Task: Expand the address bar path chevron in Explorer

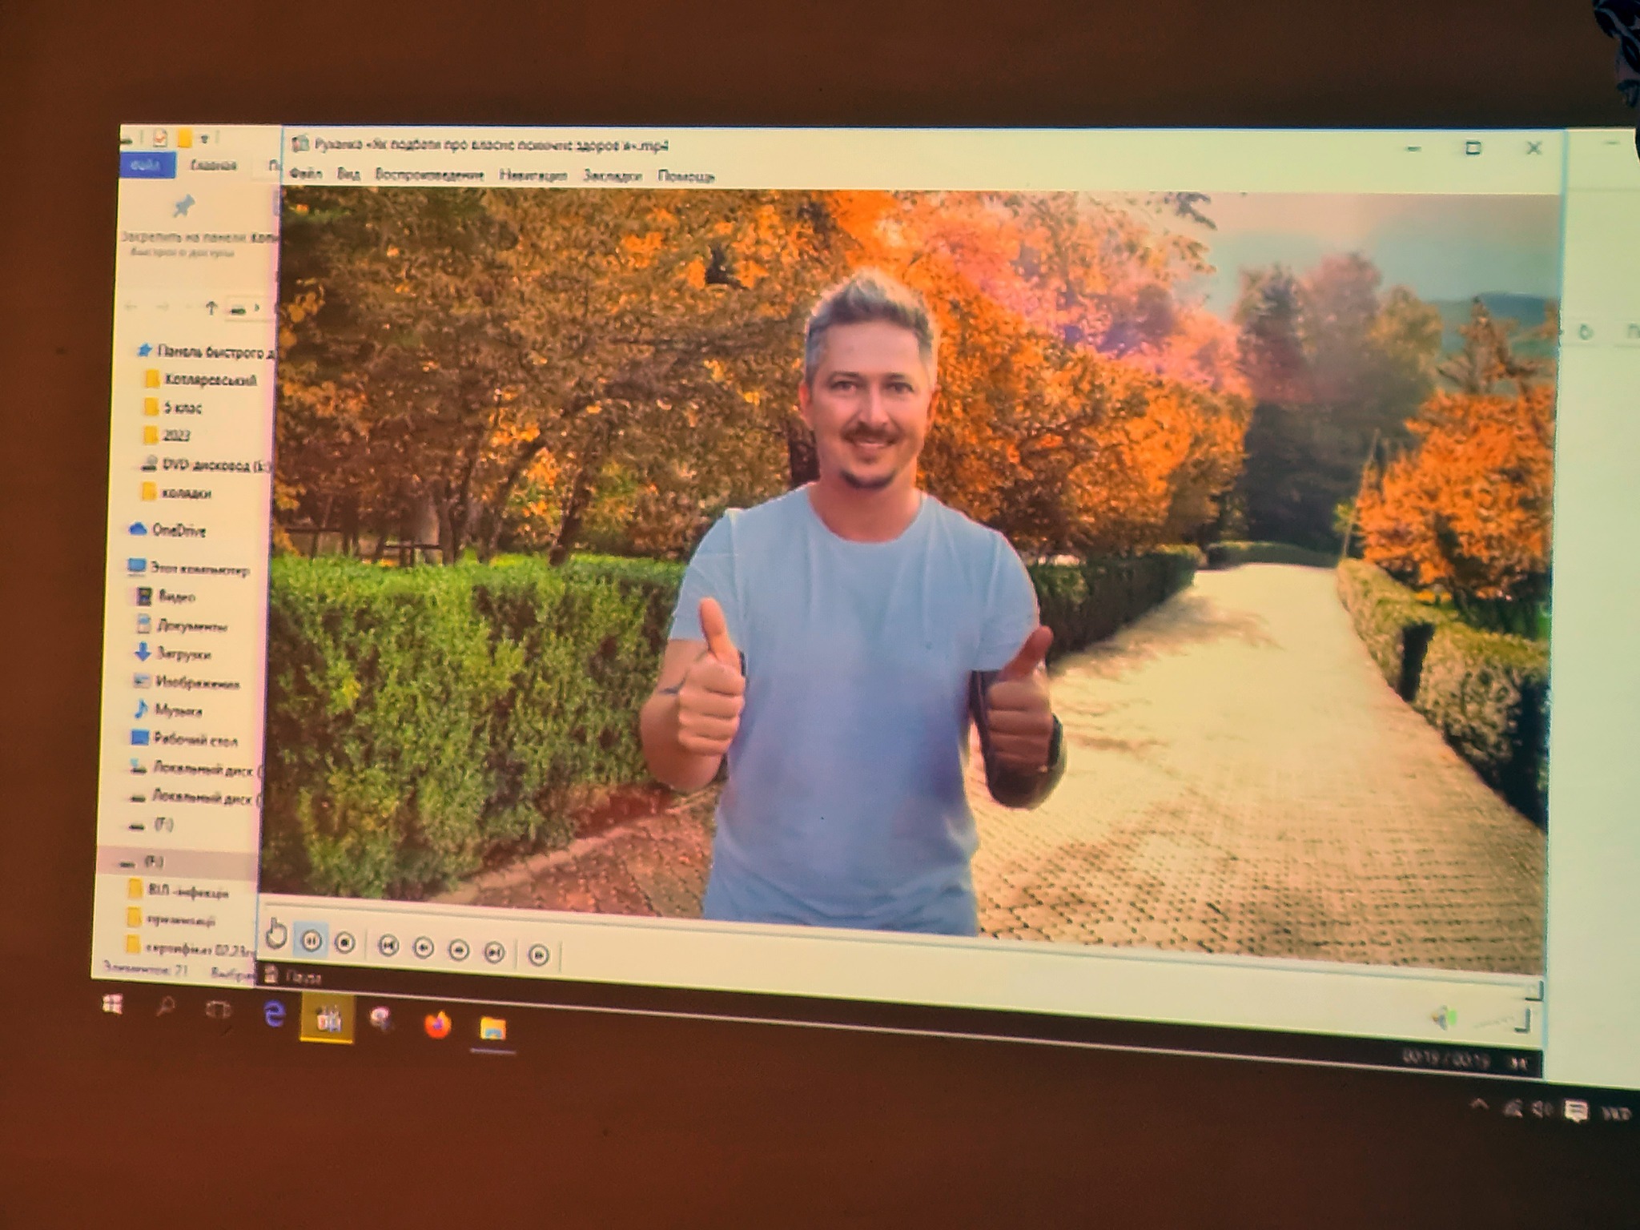Action: (x=256, y=308)
